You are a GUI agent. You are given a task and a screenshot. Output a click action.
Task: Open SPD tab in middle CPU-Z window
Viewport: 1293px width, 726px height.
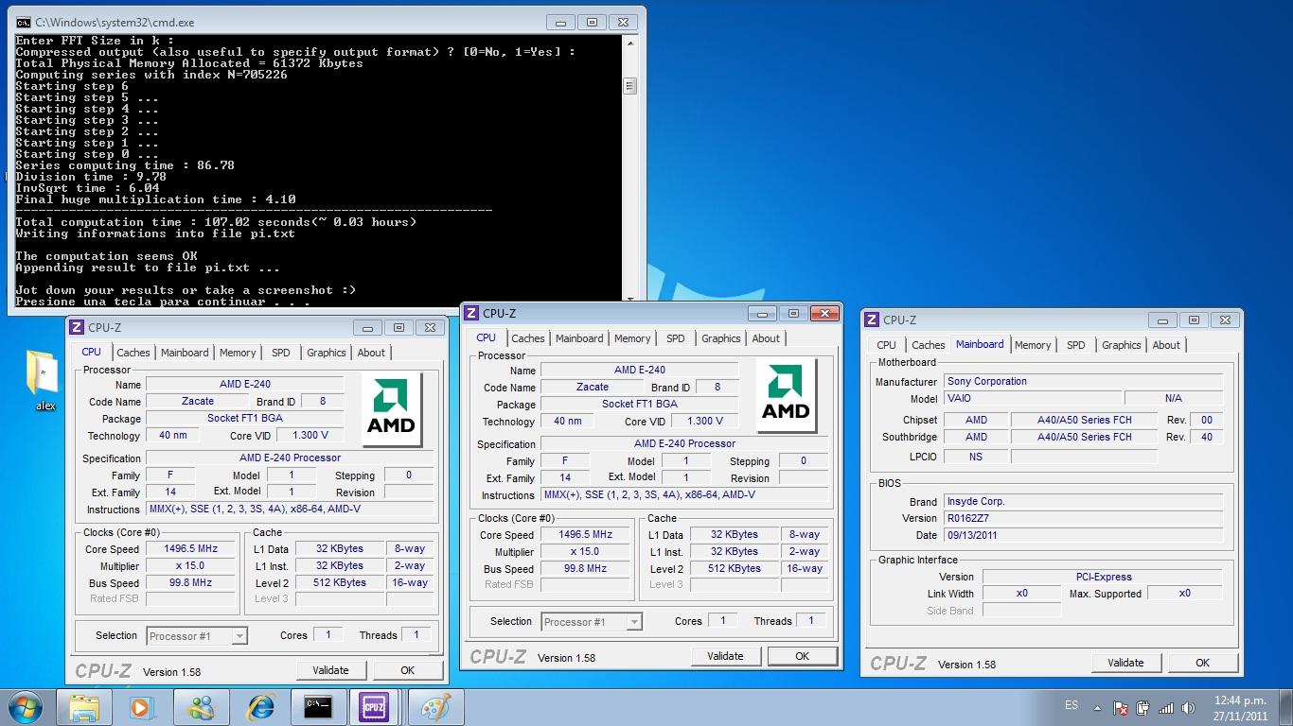(676, 338)
